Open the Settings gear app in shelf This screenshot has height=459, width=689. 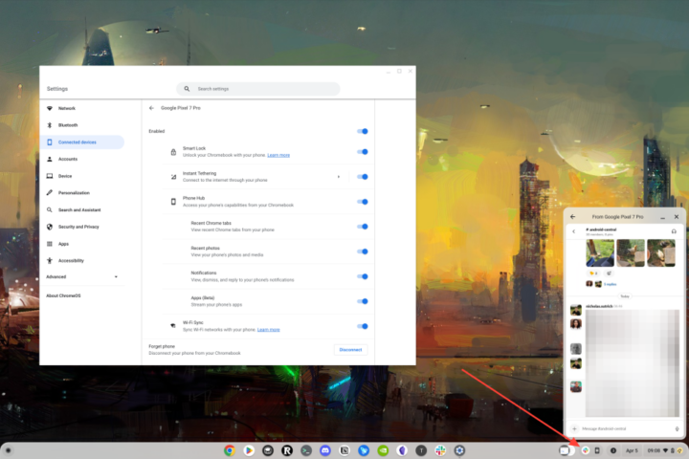460,449
